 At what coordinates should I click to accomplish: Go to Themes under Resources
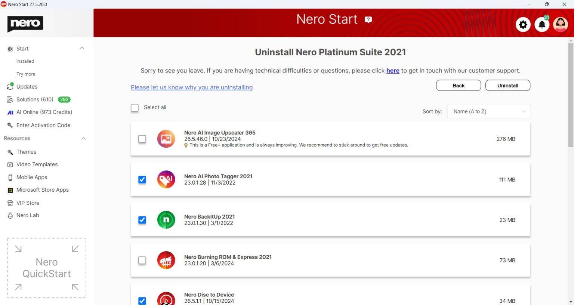coord(26,152)
